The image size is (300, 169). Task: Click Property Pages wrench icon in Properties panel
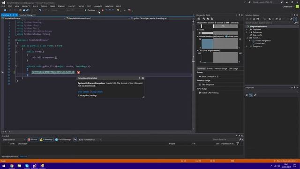tap(255, 95)
